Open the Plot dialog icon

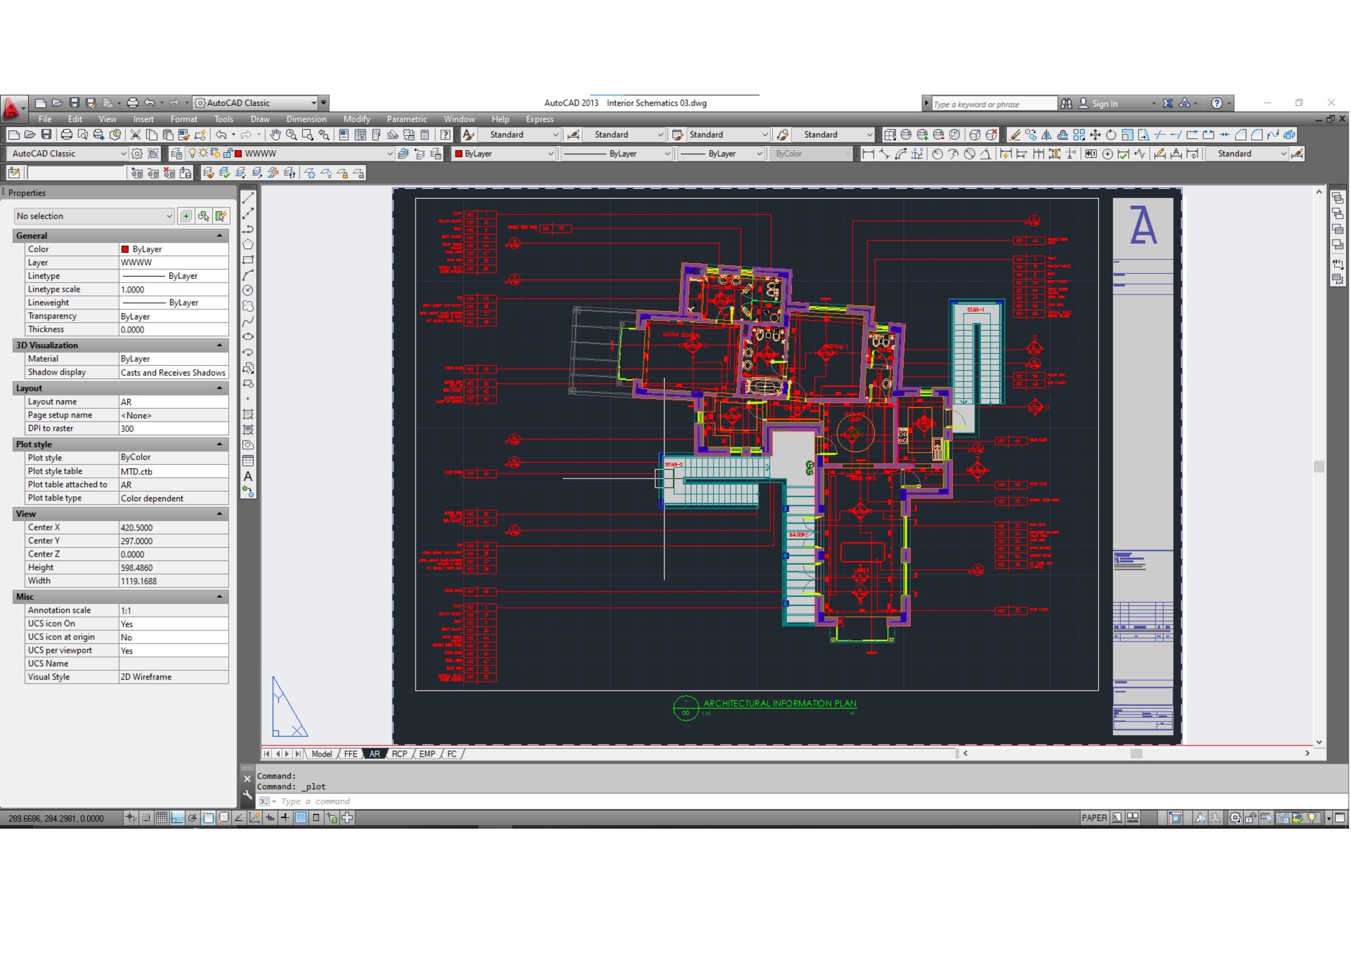[67, 134]
